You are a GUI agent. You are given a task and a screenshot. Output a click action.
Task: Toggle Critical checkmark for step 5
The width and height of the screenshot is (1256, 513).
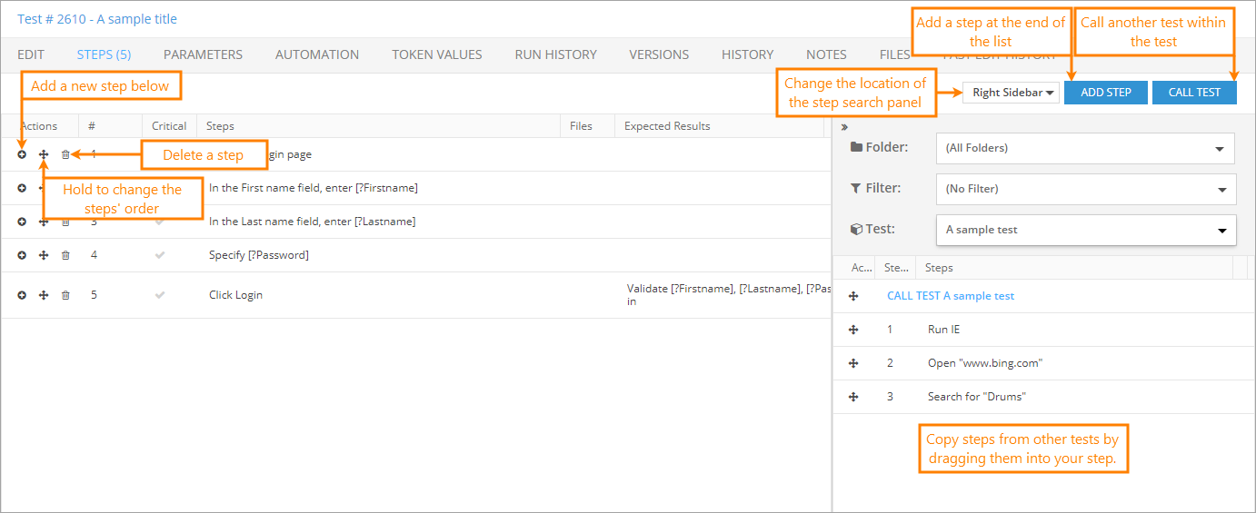tap(160, 295)
